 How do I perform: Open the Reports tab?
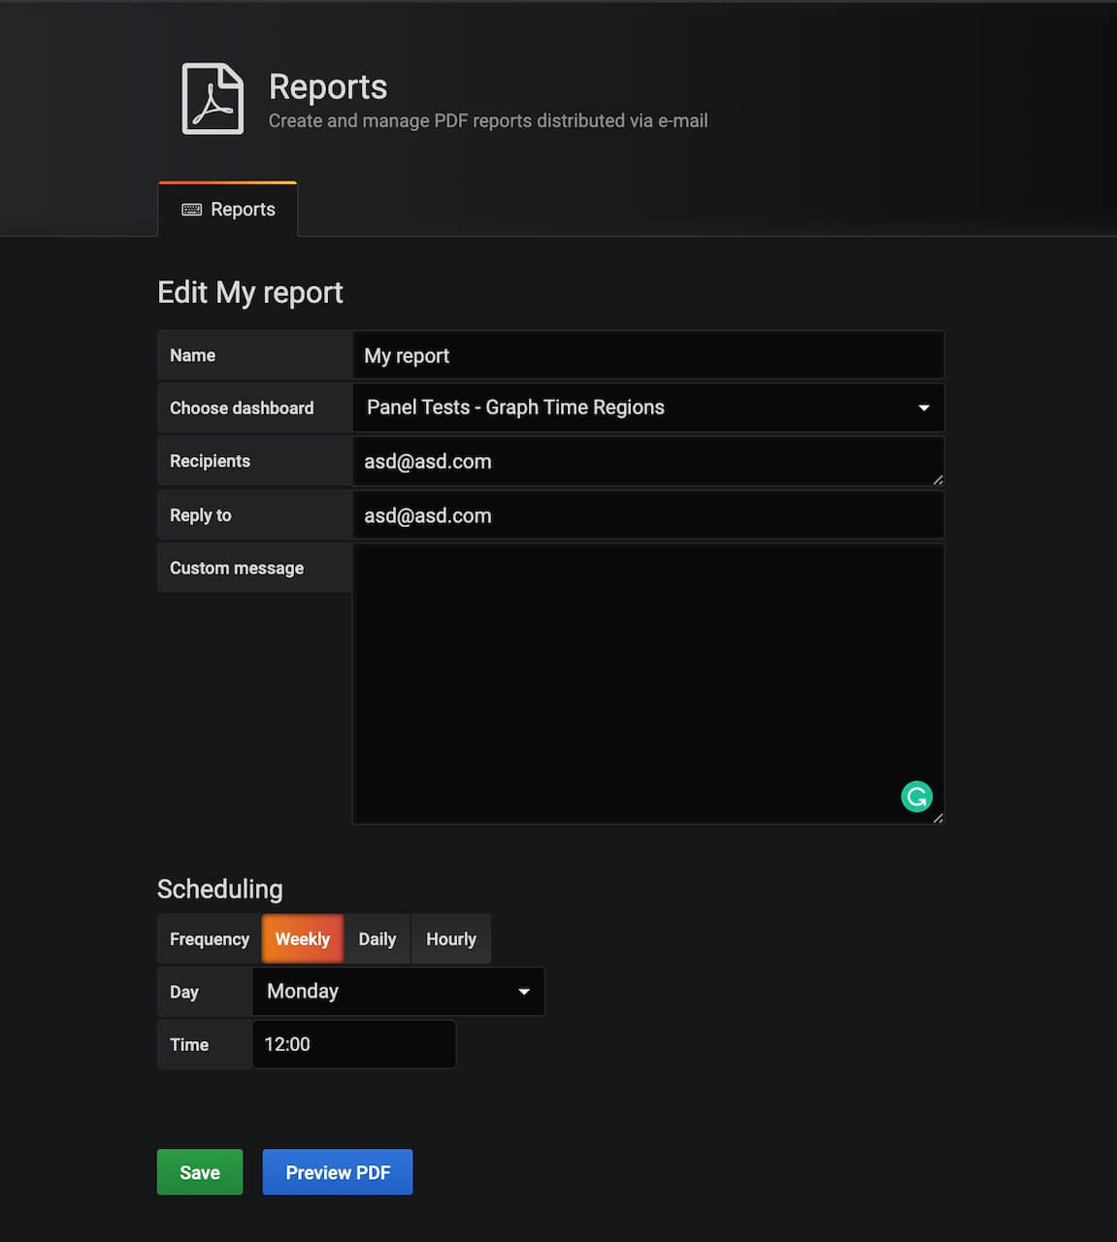click(x=229, y=210)
